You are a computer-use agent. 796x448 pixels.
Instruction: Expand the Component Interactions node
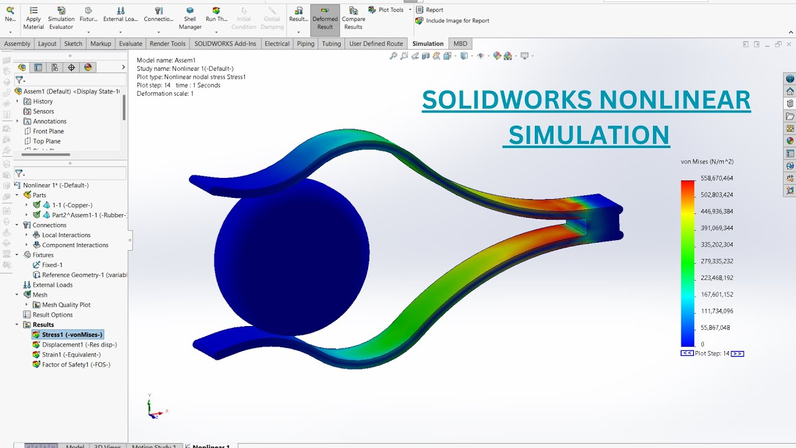[27, 245]
